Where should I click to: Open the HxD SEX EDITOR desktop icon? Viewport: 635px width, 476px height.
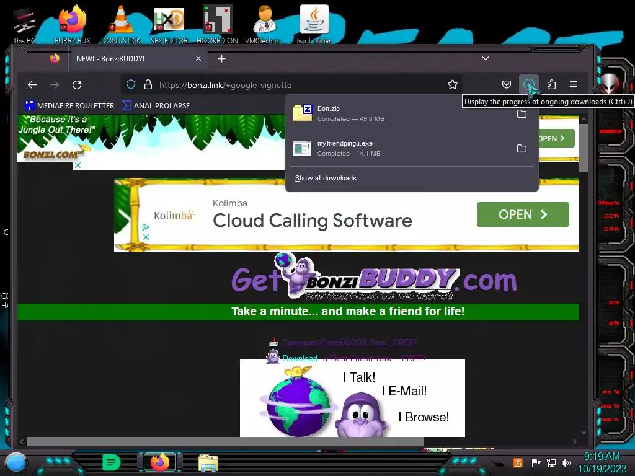point(169,24)
